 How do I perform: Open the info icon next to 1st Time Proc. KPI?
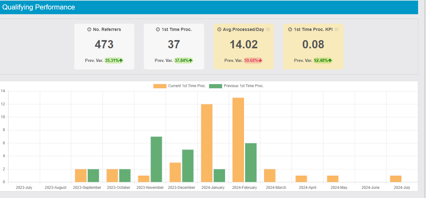pos(336,29)
